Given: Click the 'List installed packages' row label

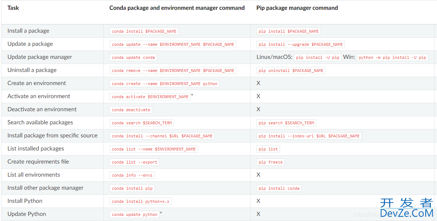Looking at the screenshot, I should tap(36, 149).
